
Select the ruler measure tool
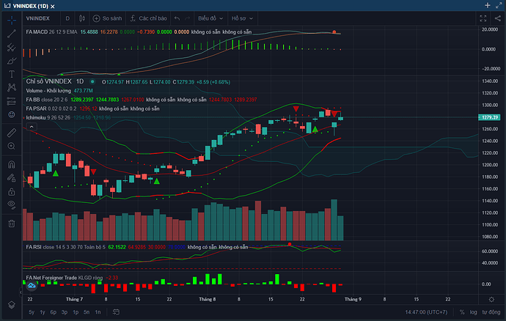pos(12,133)
